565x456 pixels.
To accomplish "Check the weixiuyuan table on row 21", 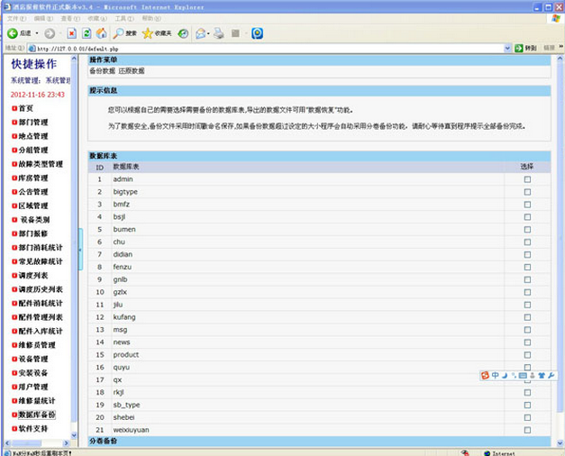I will coord(527,430).
